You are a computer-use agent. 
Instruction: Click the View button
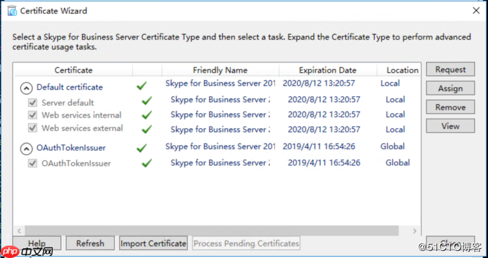click(x=450, y=126)
